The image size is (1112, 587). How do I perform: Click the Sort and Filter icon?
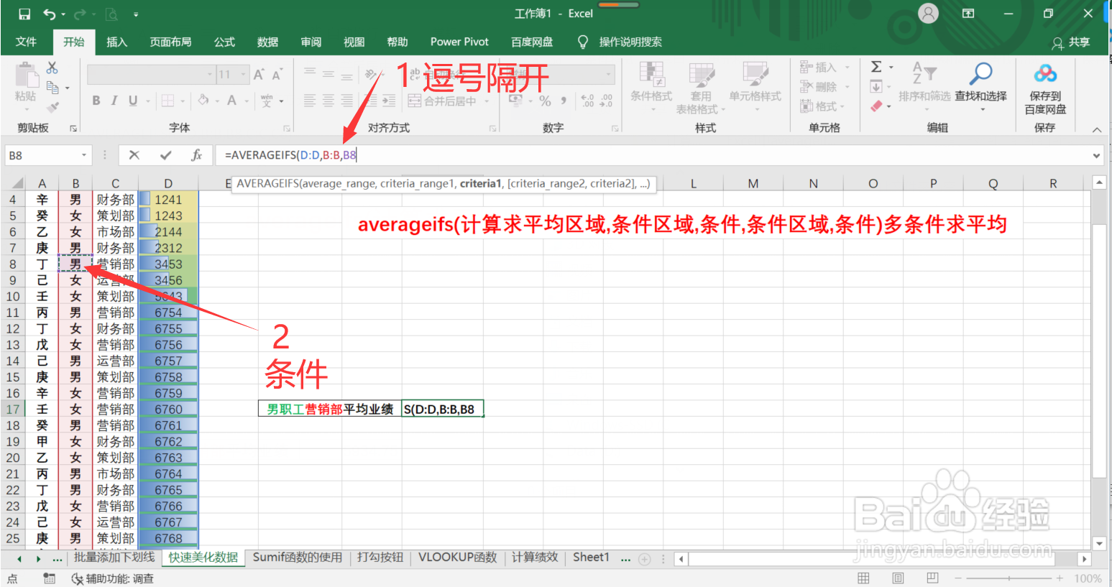[x=924, y=73]
